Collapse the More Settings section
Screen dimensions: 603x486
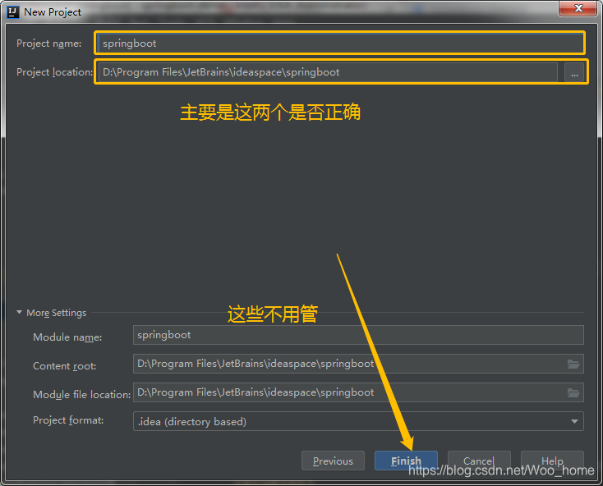[x=19, y=312]
